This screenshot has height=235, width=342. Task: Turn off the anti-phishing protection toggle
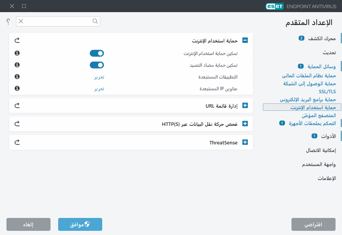click(x=97, y=65)
